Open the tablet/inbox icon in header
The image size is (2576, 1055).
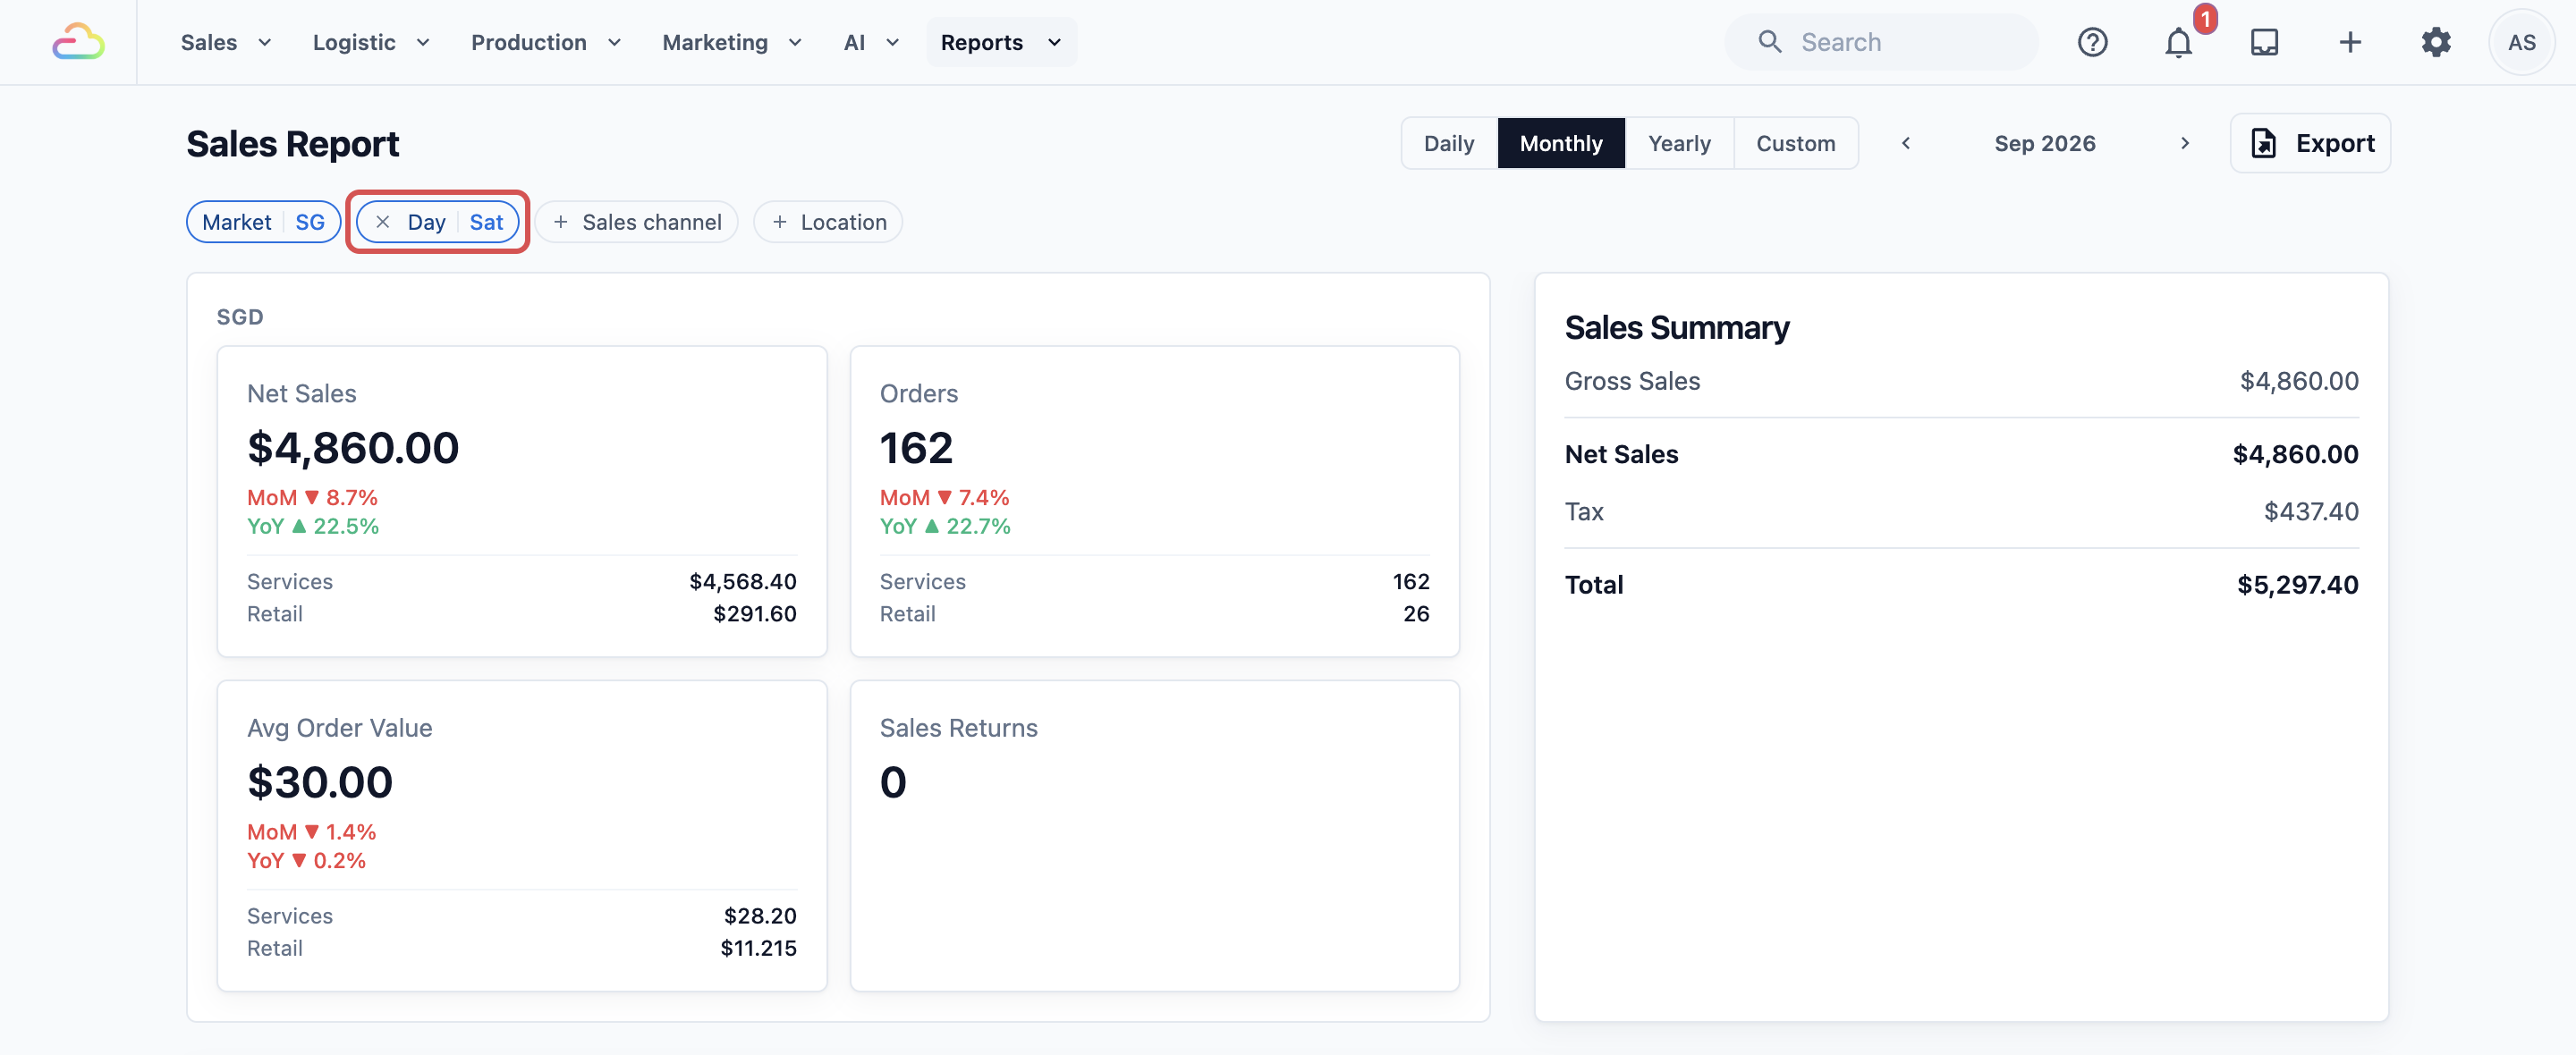click(x=2264, y=42)
